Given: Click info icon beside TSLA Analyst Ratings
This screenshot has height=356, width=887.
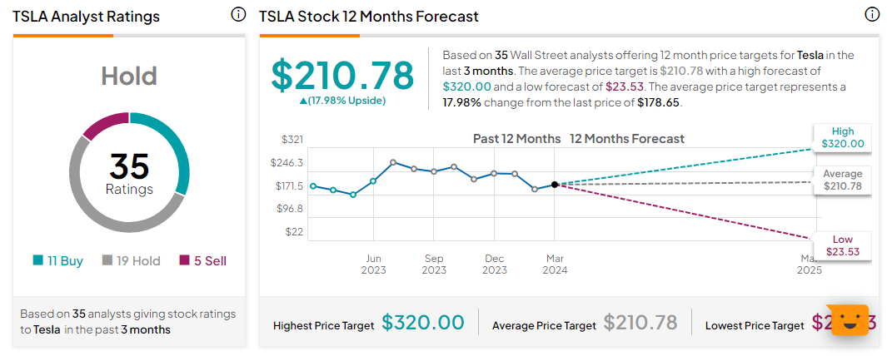Looking at the screenshot, I should click(x=238, y=15).
